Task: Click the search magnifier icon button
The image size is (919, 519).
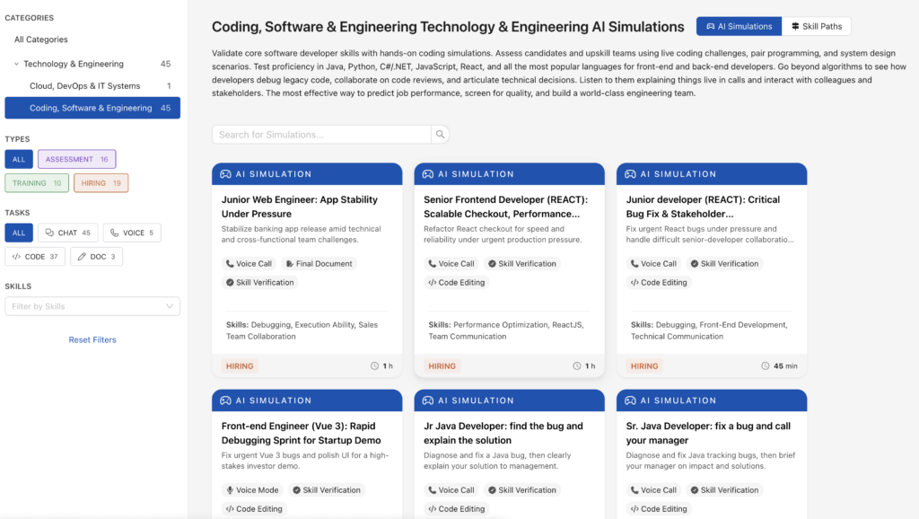Action: (440, 135)
